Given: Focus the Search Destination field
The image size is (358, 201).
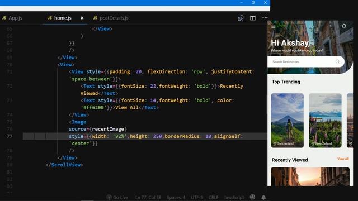Looking at the screenshot, I should 306,62.
